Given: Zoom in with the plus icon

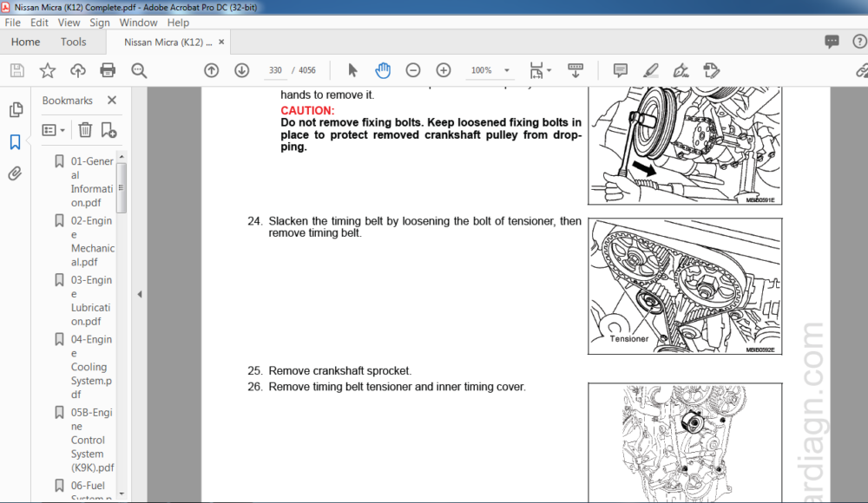Looking at the screenshot, I should [x=444, y=70].
